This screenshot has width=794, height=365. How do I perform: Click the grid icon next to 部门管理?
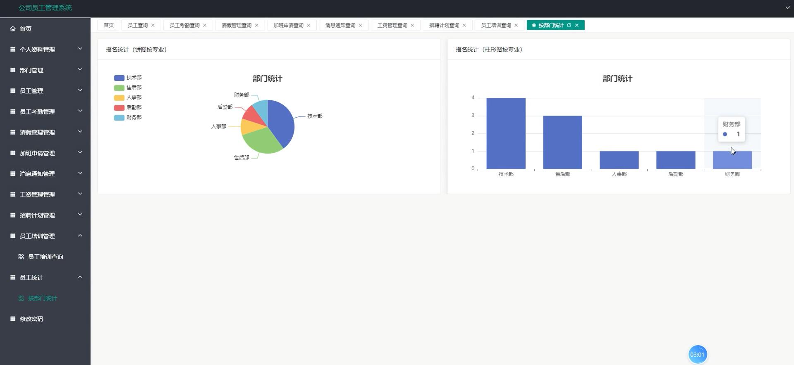(13, 70)
